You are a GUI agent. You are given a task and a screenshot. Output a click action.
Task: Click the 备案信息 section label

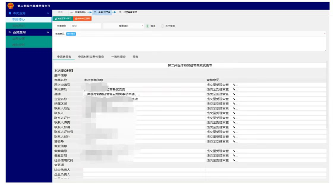[60, 146]
